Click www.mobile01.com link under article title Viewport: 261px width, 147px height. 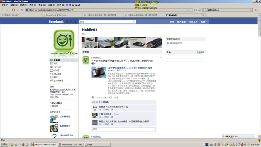pyautogui.click(x=117, y=70)
